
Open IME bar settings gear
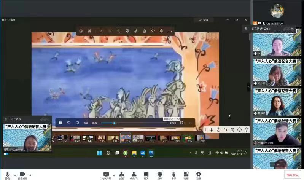[247, 130]
